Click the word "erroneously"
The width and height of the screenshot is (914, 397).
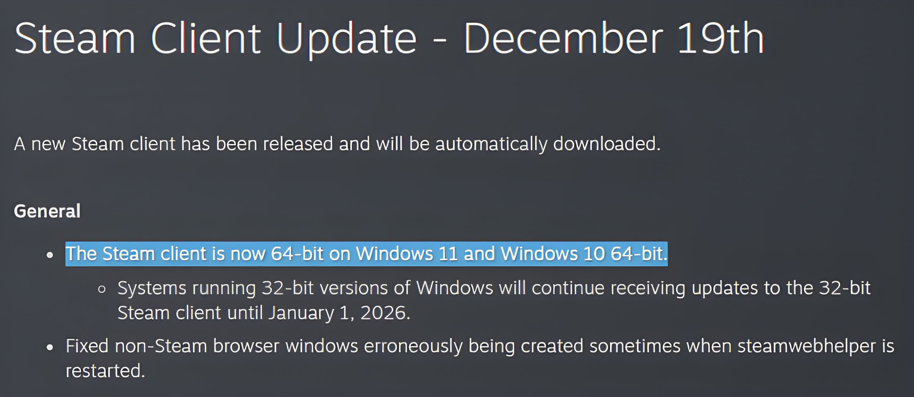coord(413,346)
